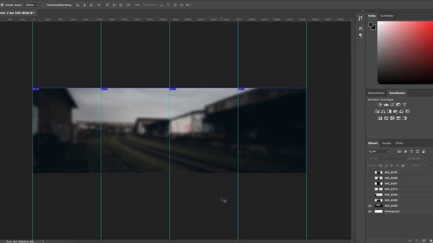The height and width of the screenshot is (243, 433).
Task: Switch to the Farbfelder tab
Action: coord(386,16)
